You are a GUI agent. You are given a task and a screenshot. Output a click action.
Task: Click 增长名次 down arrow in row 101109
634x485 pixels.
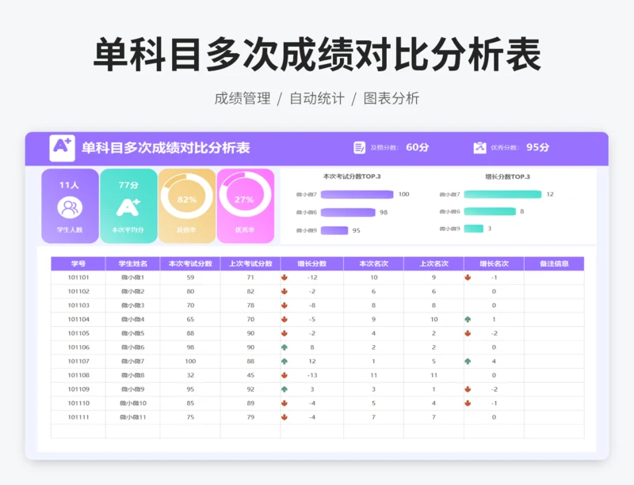(468, 389)
